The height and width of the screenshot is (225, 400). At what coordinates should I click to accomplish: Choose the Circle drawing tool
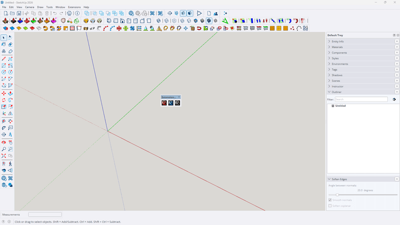click(x=4, y=72)
